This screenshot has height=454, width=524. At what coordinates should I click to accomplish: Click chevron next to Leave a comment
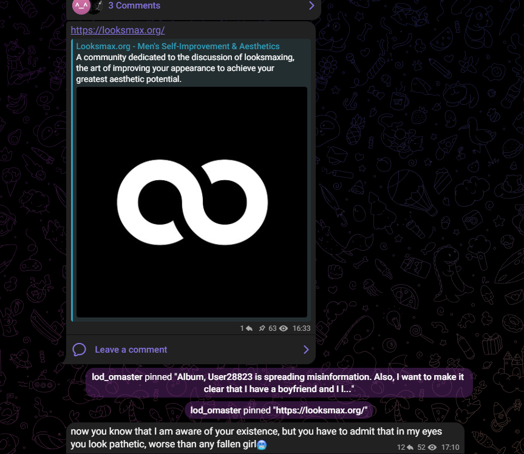point(306,350)
